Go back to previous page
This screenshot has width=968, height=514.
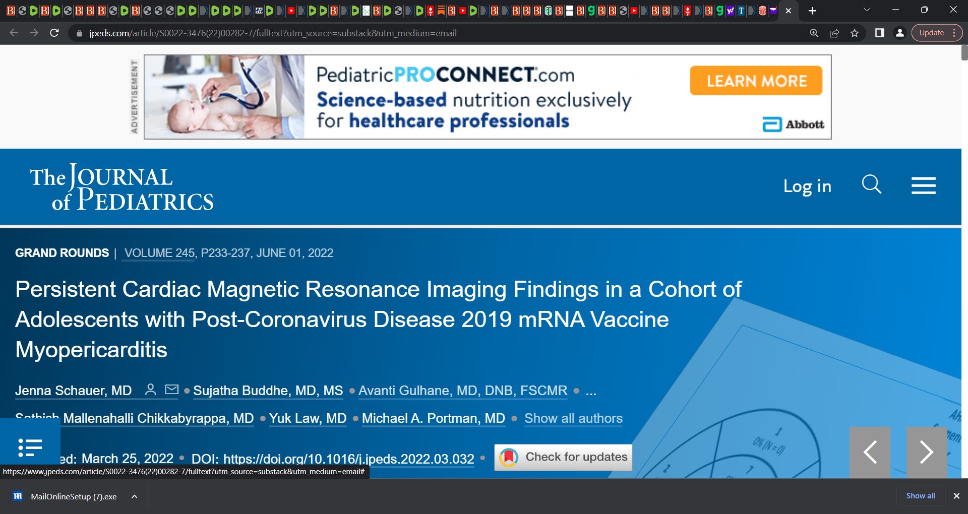[x=14, y=33]
